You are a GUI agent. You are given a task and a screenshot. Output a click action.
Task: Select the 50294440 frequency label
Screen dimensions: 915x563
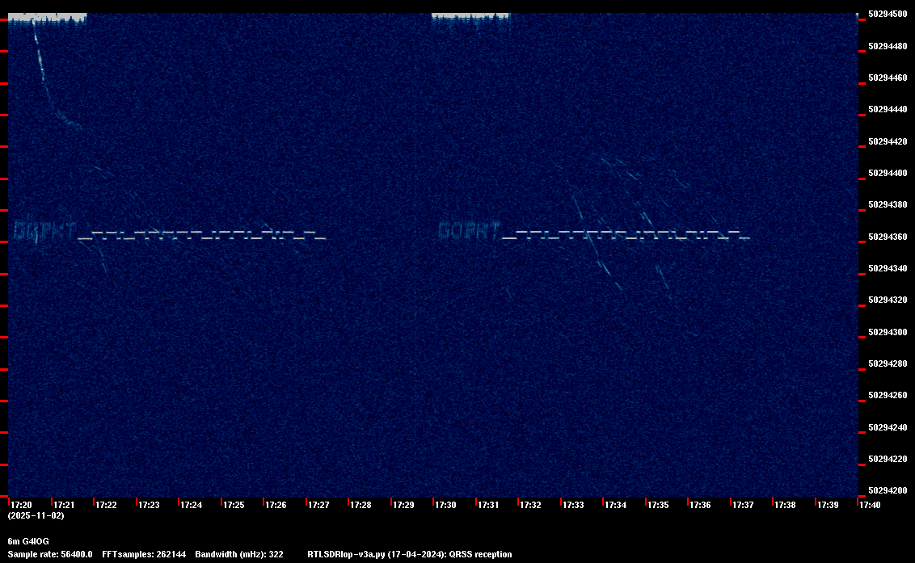coord(888,110)
